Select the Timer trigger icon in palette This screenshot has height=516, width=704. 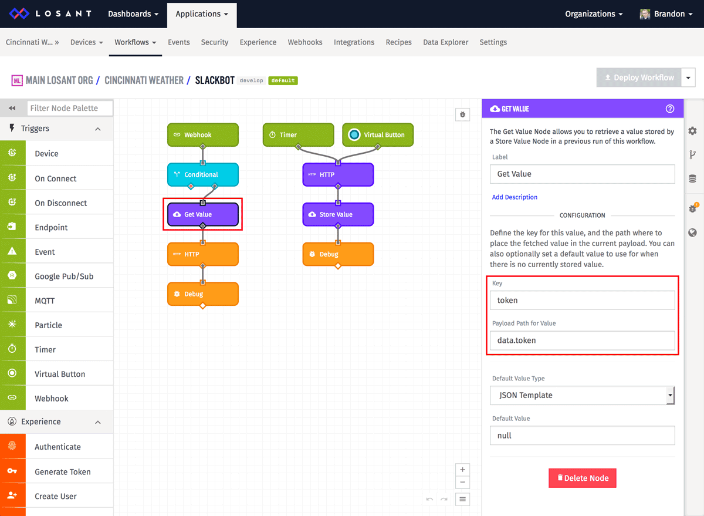click(x=12, y=349)
